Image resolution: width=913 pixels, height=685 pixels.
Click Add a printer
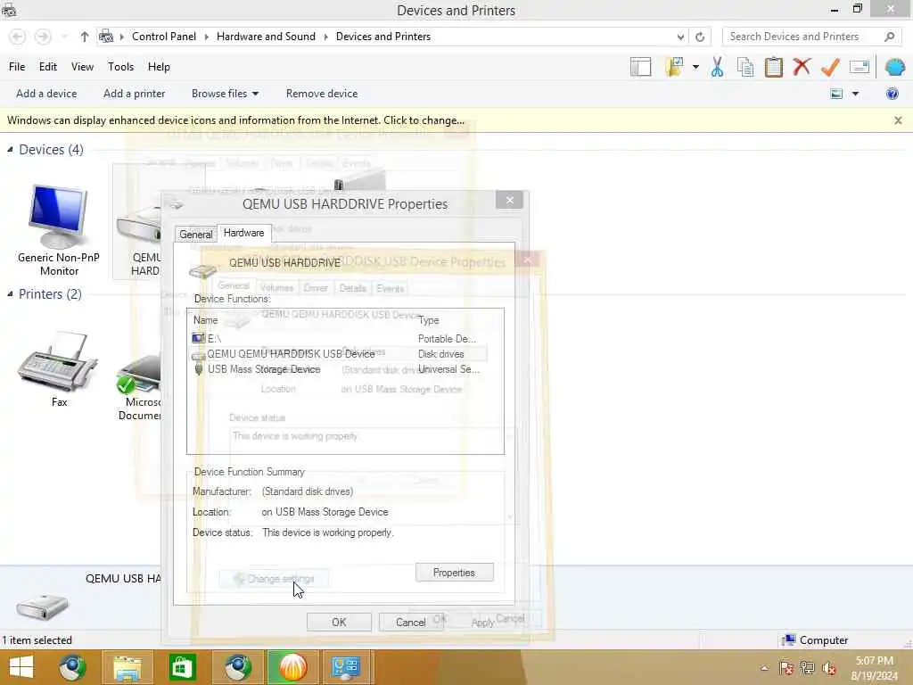pyautogui.click(x=134, y=94)
